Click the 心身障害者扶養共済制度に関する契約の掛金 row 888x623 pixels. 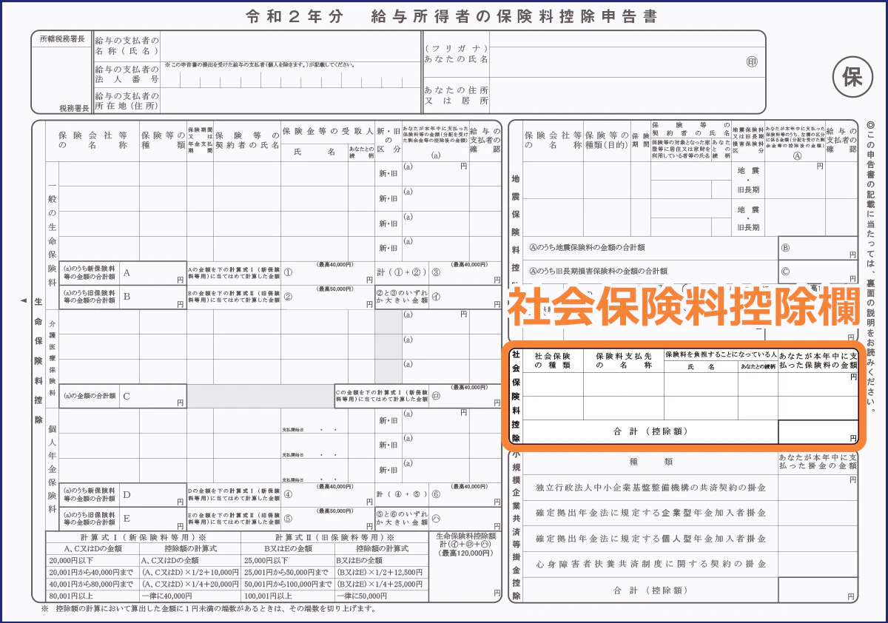point(691,565)
